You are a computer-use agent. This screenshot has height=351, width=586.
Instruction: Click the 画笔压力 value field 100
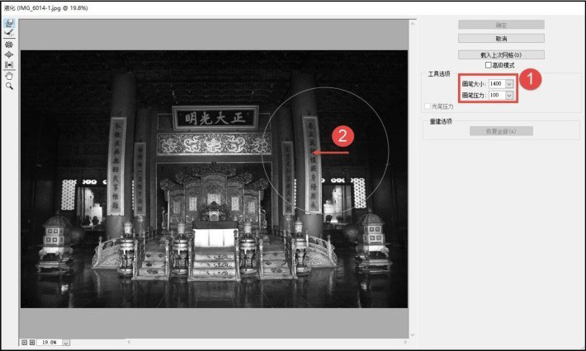point(497,96)
